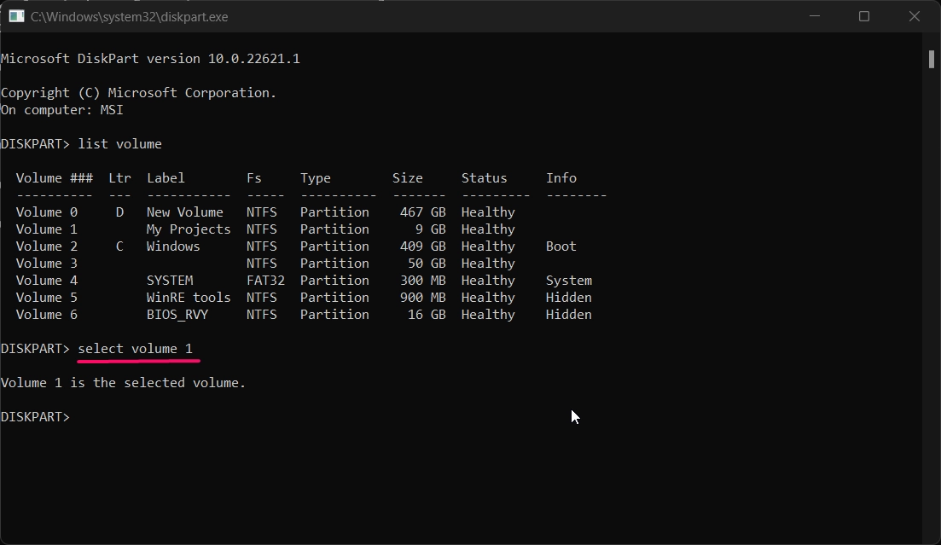Image resolution: width=941 pixels, height=545 pixels.
Task: Click 'Volume 4' in the list
Action: click(47, 281)
